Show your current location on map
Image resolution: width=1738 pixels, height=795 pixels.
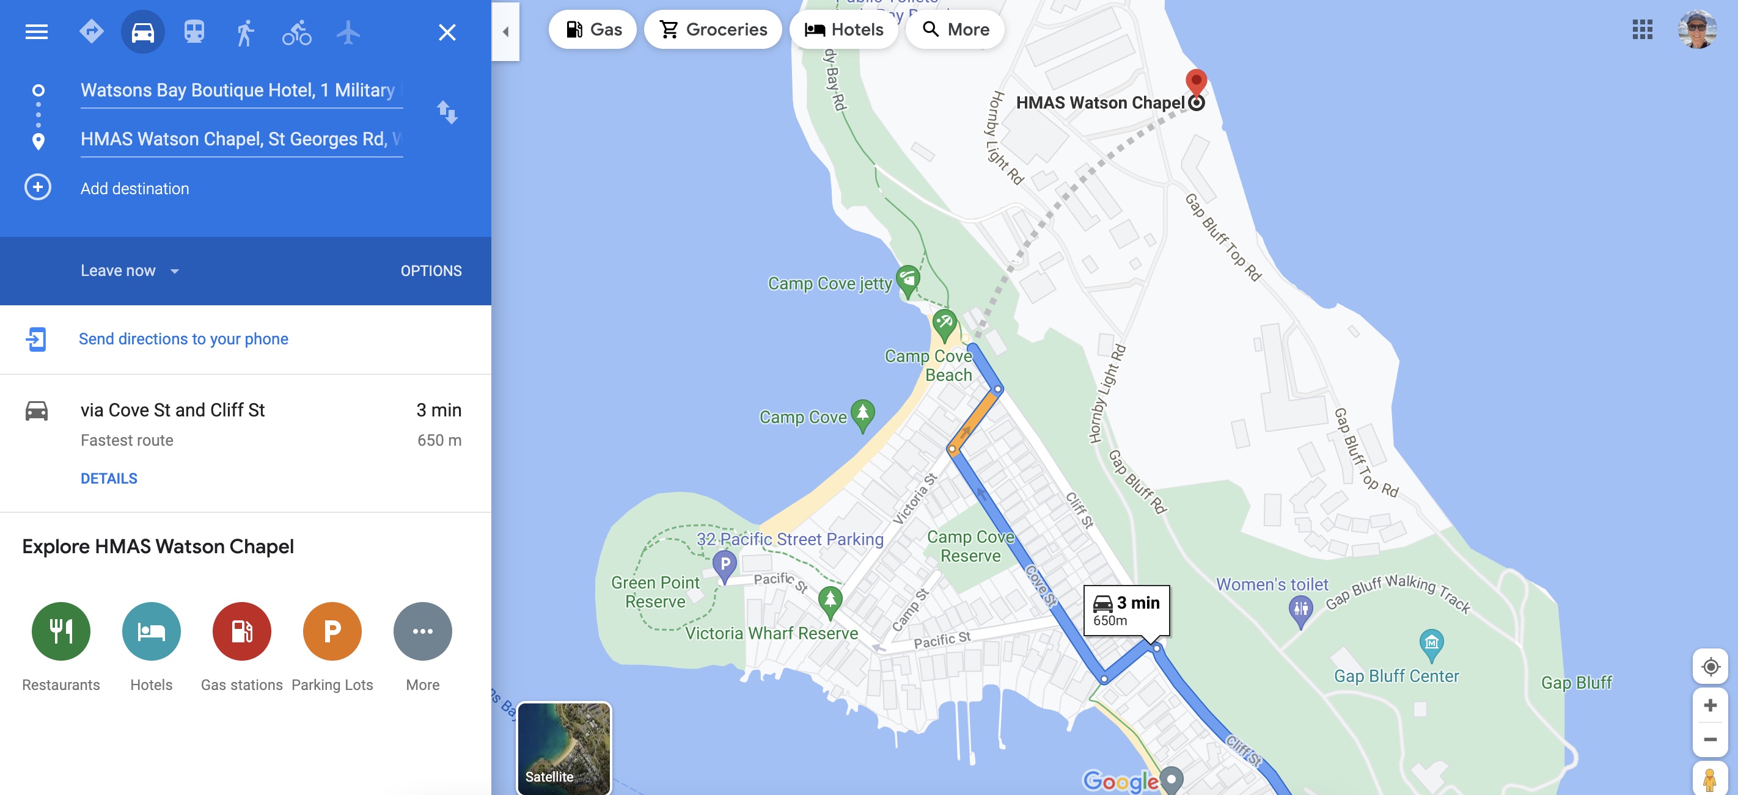(x=1711, y=666)
